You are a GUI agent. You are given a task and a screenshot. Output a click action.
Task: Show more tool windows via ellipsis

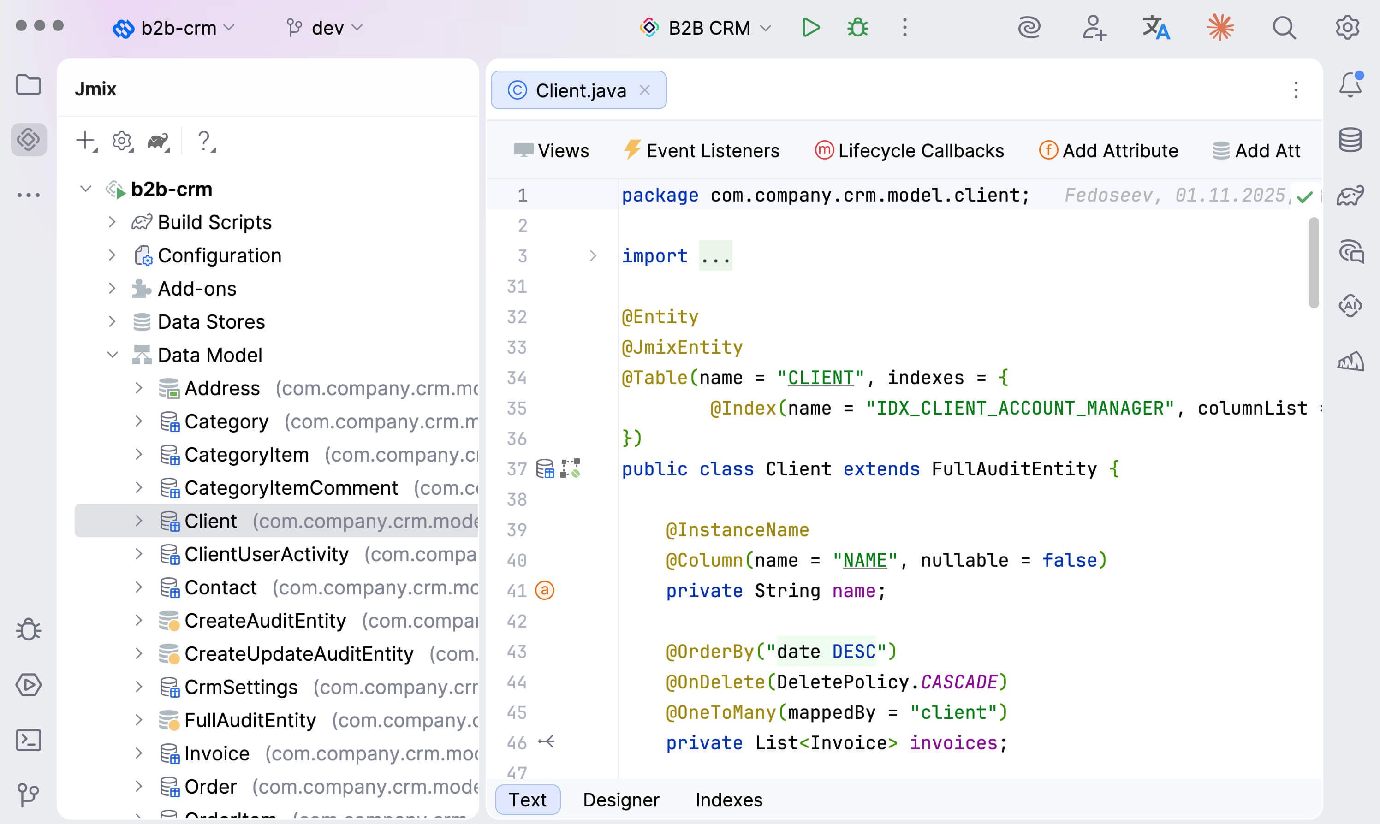[28, 195]
